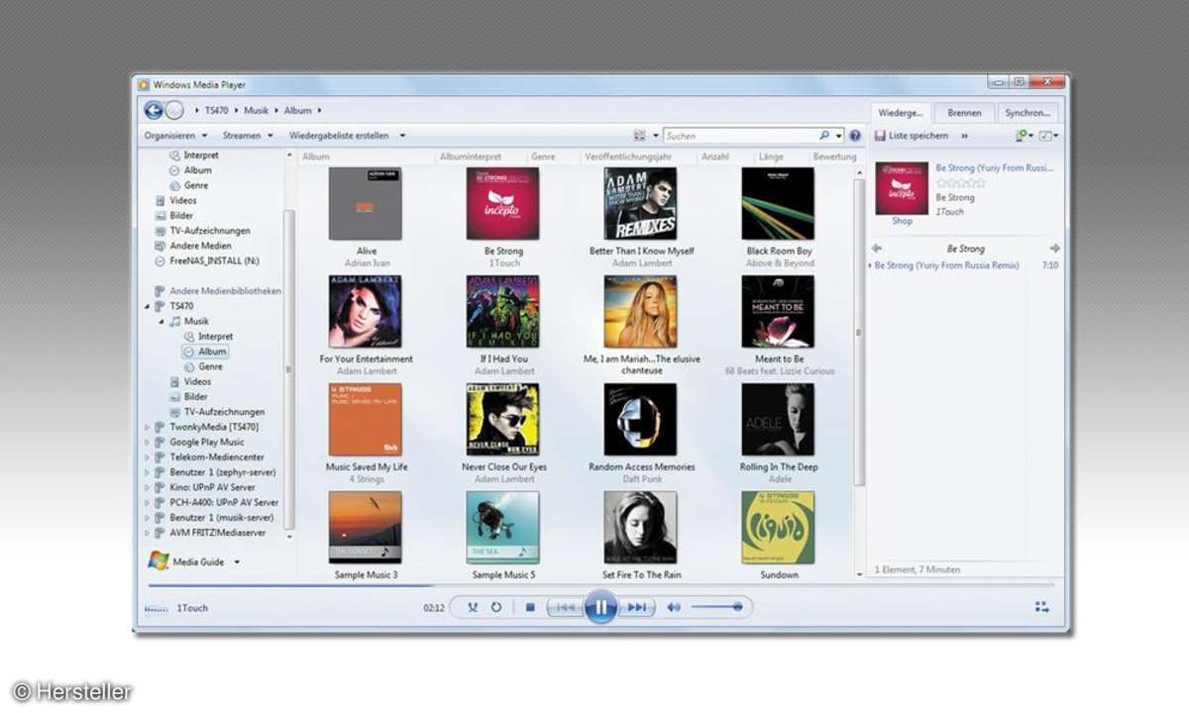
Task: Click the grayed forward navigation arrow
Action: point(174,111)
